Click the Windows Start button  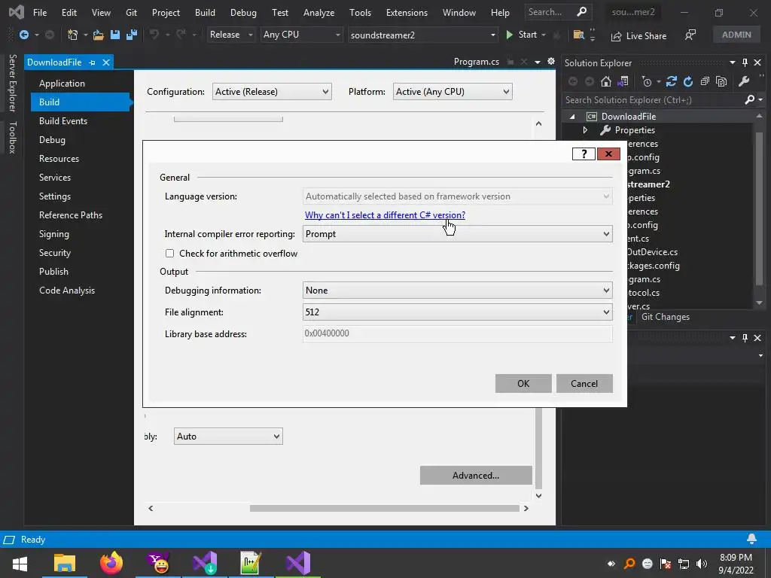pyautogui.click(x=20, y=563)
